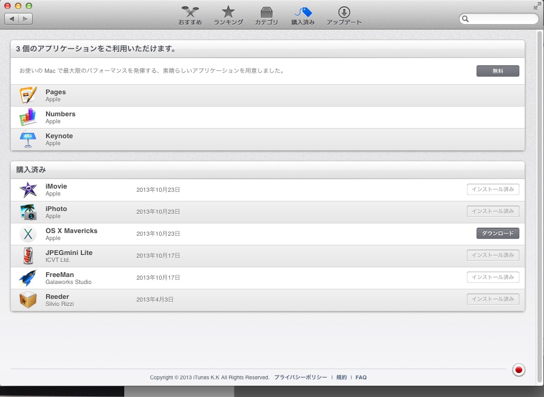Go to the アップデート tab
The height and width of the screenshot is (397, 544).
click(344, 16)
